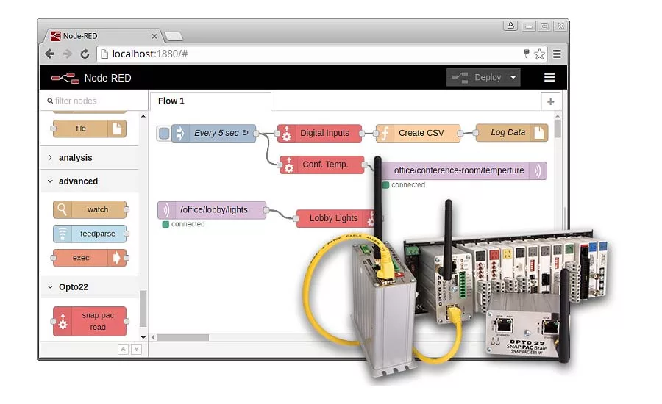Select the Create CSV function node
Viewport: 662px width, 404px height.
click(418, 133)
